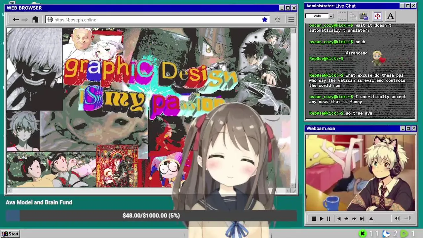
Task: Pause the Webcam.exe player
Action: [328, 219]
